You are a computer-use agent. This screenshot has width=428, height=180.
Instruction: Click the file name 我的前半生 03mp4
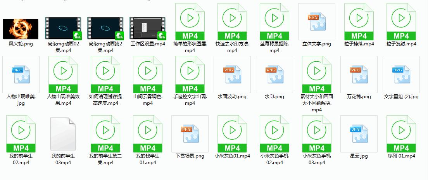click(63, 159)
